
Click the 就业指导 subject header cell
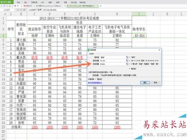point(34,29)
